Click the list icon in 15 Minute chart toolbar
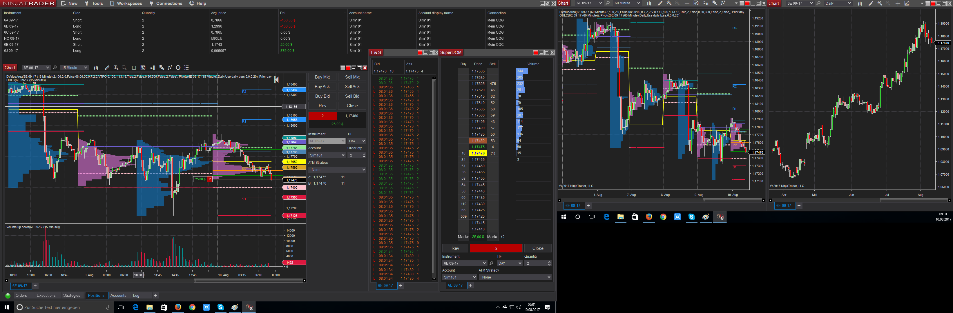The image size is (953, 313). point(186,68)
